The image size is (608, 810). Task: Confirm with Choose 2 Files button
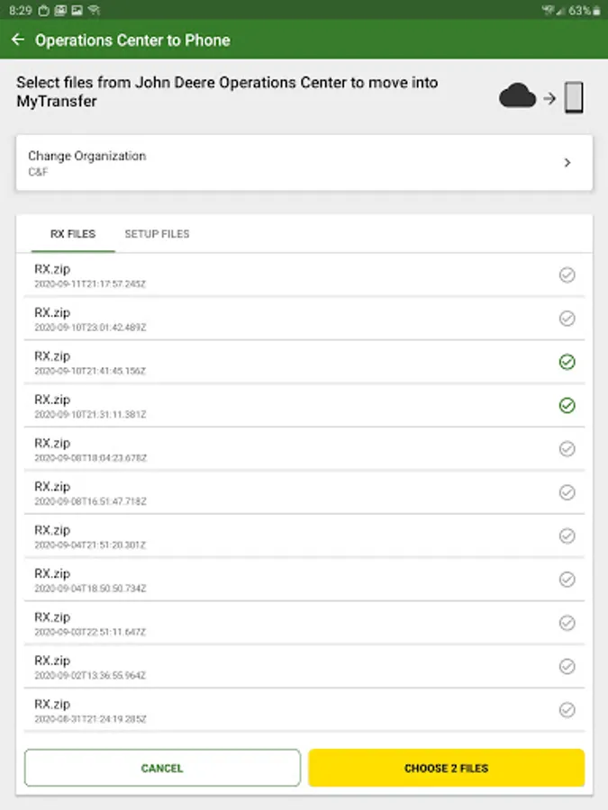(446, 769)
